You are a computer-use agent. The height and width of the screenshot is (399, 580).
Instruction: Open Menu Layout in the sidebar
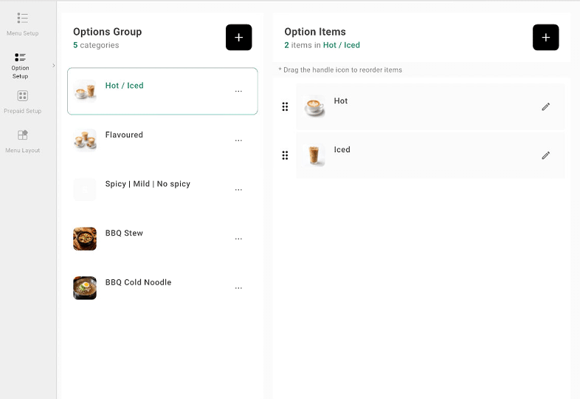tap(22, 141)
